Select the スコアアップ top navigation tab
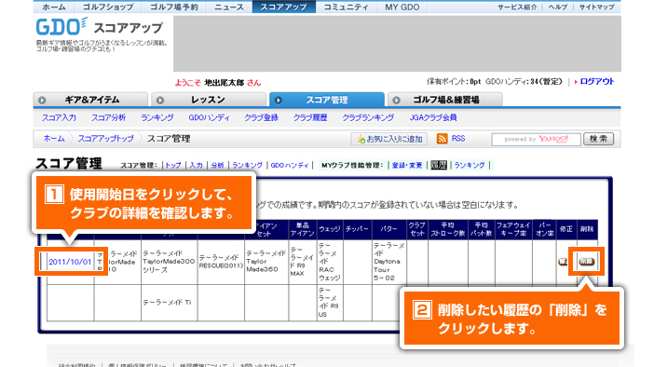The width and height of the screenshot is (654, 367). 283,7
